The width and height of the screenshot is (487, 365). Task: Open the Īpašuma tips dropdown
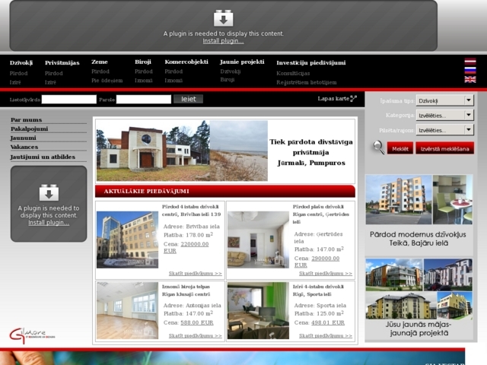[445, 100]
